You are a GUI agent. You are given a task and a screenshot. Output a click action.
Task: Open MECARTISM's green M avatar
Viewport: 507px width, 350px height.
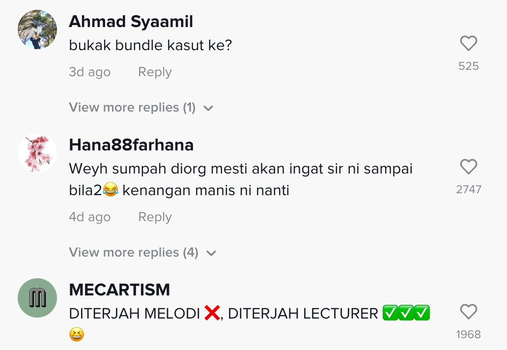pyautogui.click(x=37, y=298)
